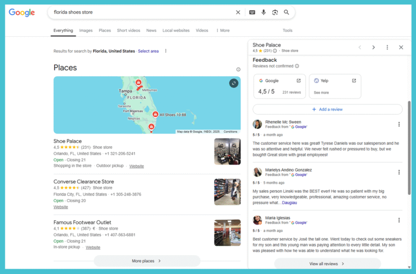Open Shoe Palace Website link

136,166
